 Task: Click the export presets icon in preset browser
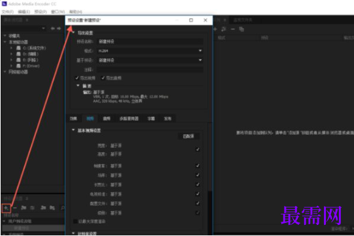point(52,208)
